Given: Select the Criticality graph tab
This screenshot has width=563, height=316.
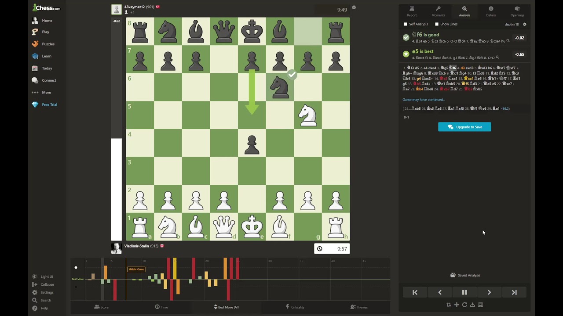Looking at the screenshot, I should point(295,307).
